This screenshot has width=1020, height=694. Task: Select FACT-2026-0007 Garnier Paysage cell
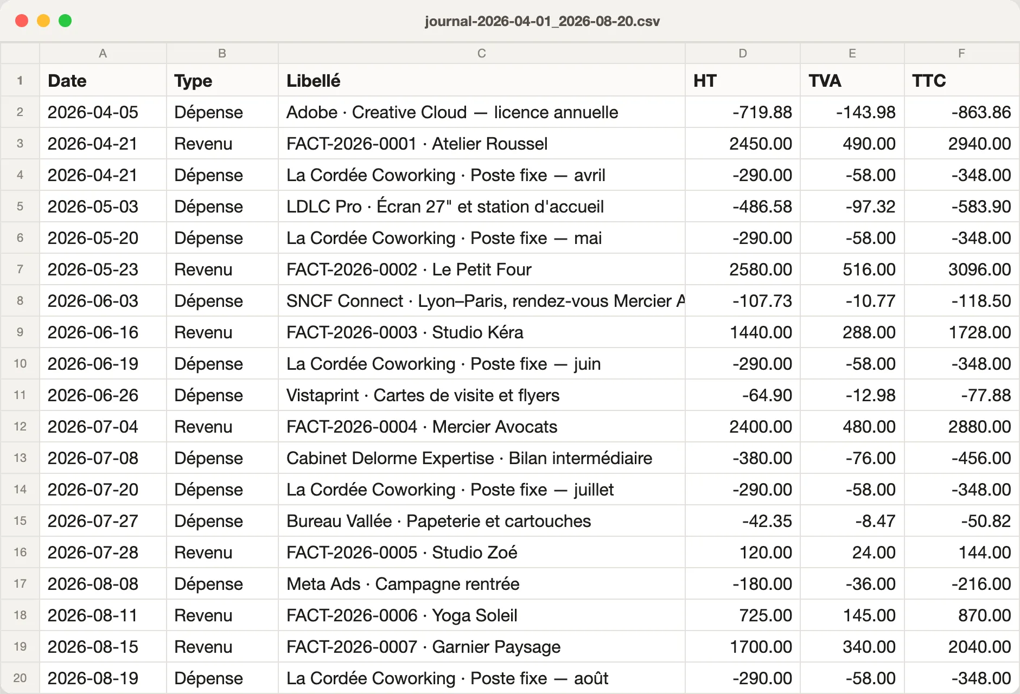(x=482, y=647)
